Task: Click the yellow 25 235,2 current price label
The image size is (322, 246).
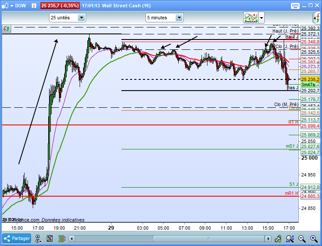Action: (x=310, y=79)
